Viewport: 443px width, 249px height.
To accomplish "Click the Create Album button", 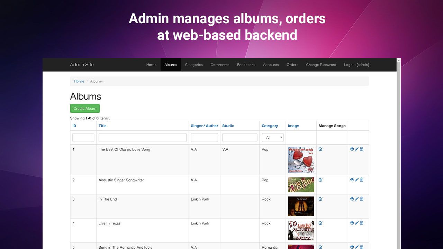I will (85, 109).
